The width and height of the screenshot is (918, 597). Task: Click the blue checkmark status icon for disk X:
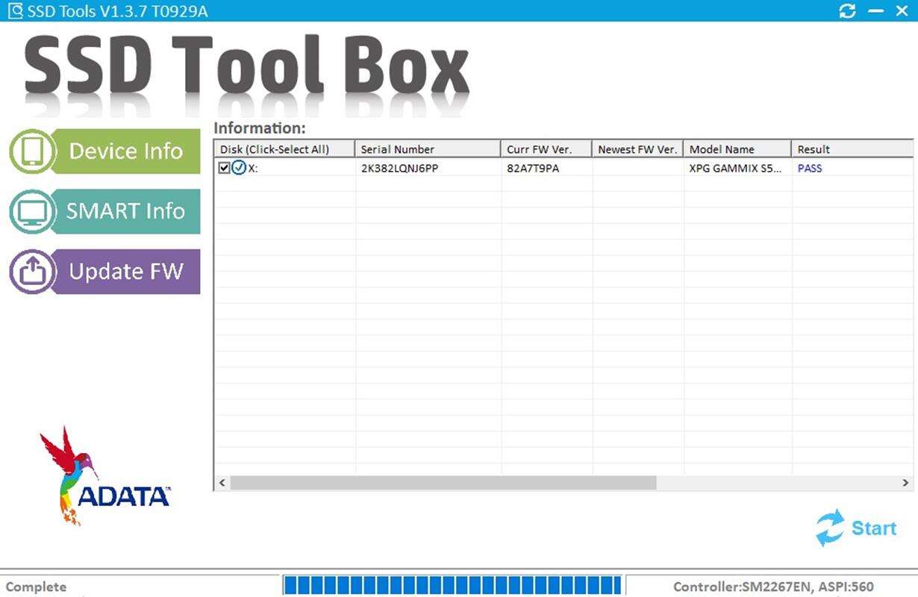point(239,168)
